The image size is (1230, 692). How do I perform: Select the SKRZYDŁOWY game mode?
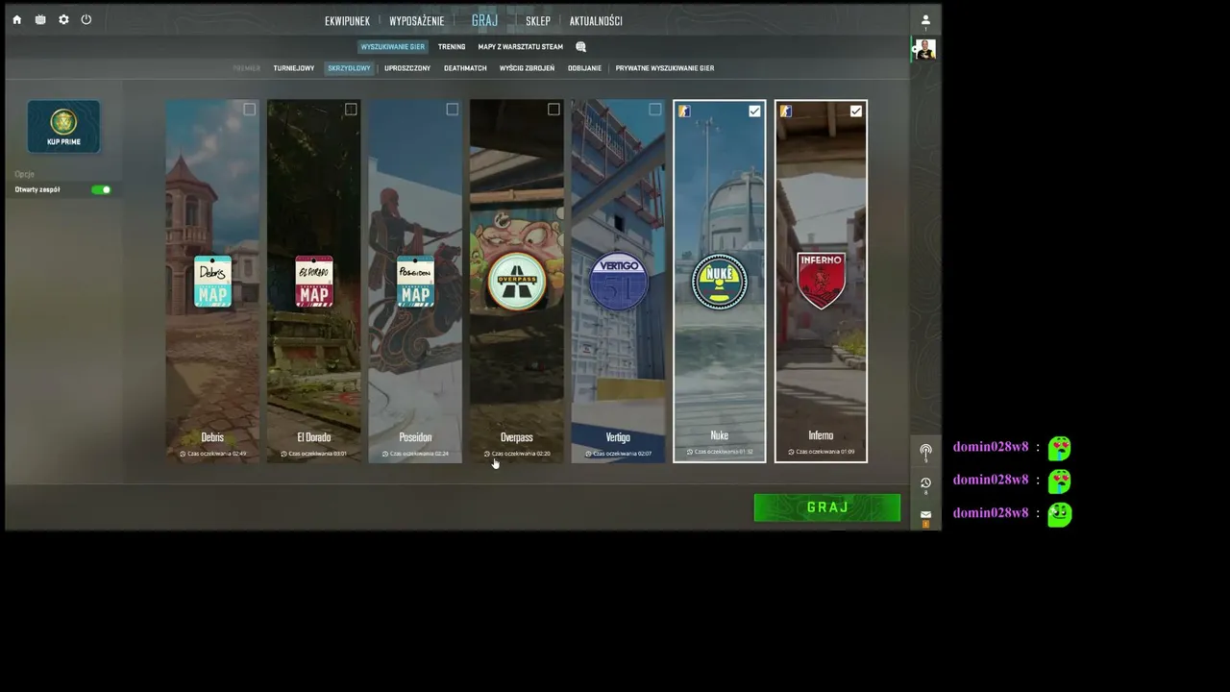(x=349, y=68)
